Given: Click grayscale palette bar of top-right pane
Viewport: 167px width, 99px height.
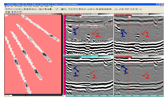Looking at the screenshot, I should pyautogui.click(x=156, y=14).
